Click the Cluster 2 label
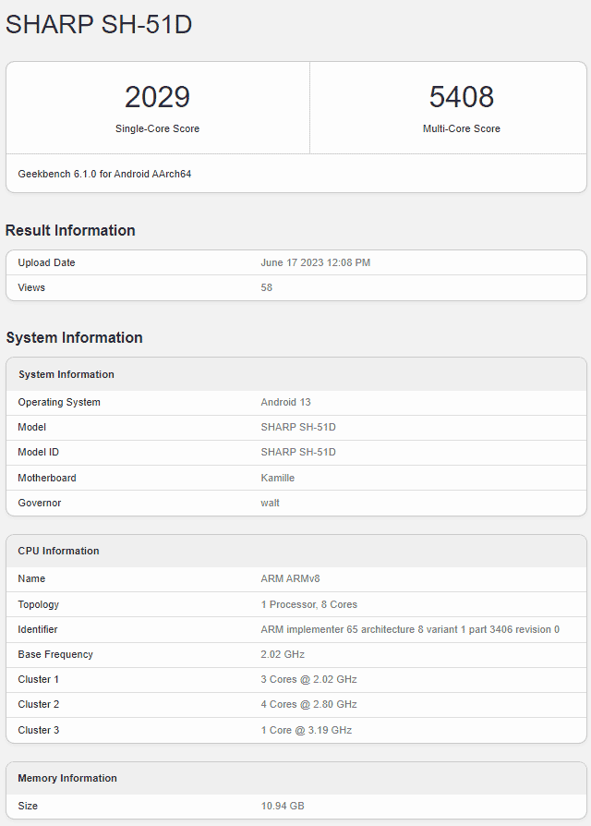The height and width of the screenshot is (826, 591). pyautogui.click(x=39, y=704)
